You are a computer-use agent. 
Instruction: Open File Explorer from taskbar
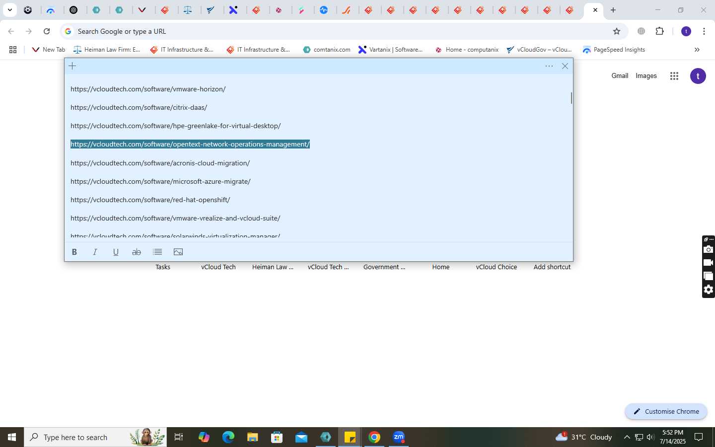tap(252, 437)
